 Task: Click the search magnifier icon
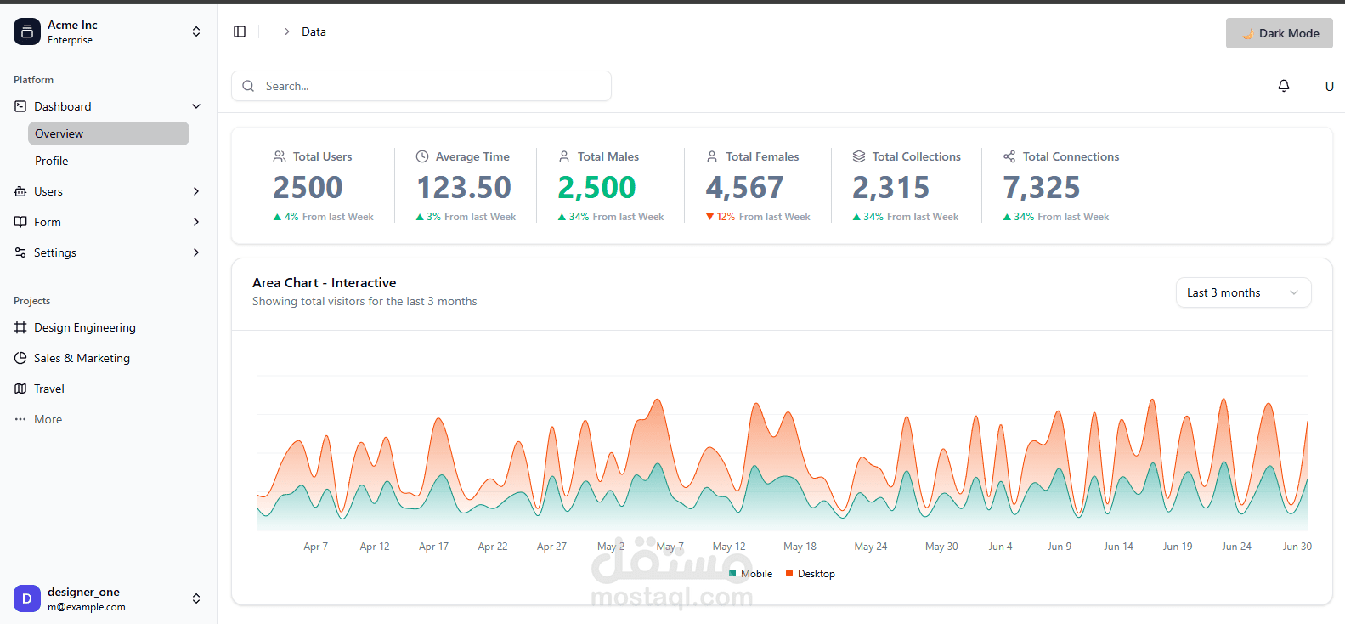[x=248, y=86]
